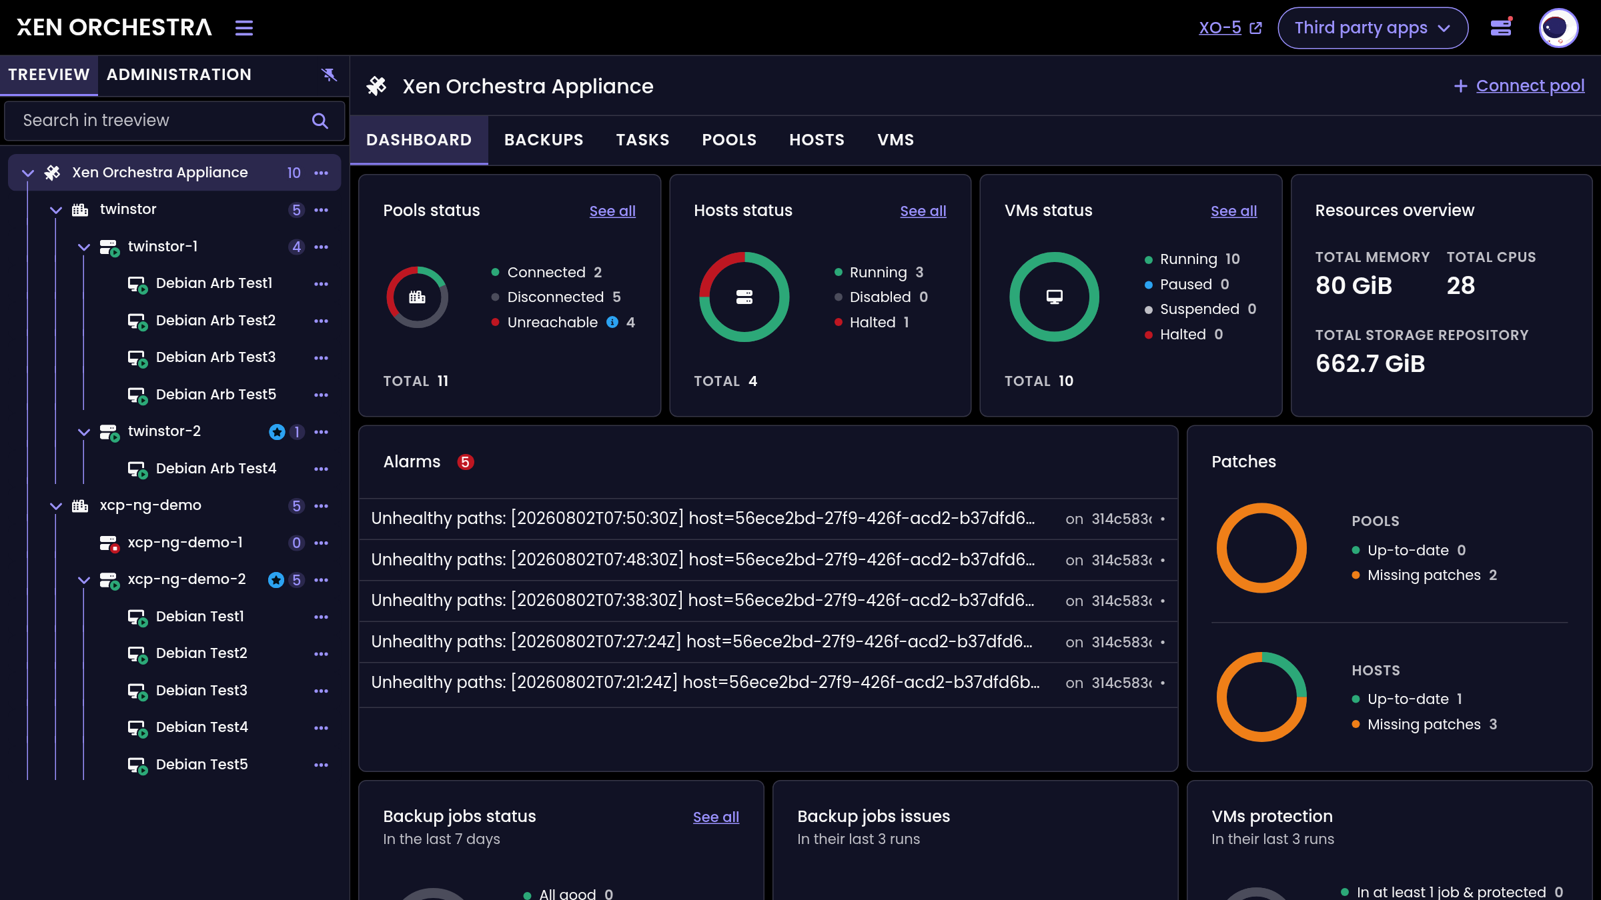Image resolution: width=1601 pixels, height=900 pixels.
Task: Click the Search in treeview field
Action: (x=175, y=121)
